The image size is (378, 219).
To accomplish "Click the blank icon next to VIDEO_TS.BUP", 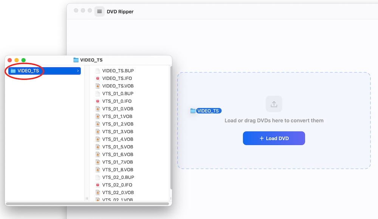I will click(98, 71).
